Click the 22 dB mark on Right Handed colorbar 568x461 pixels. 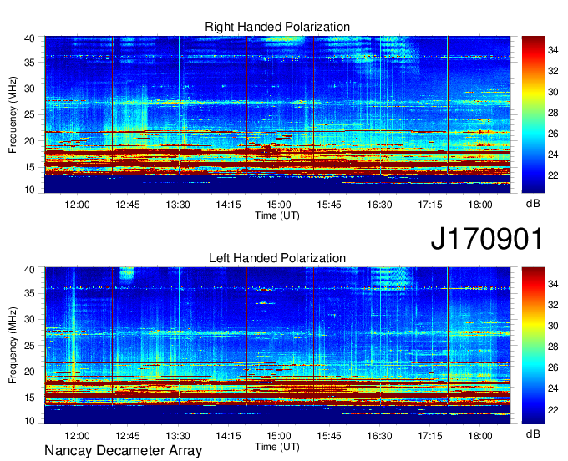pos(553,175)
